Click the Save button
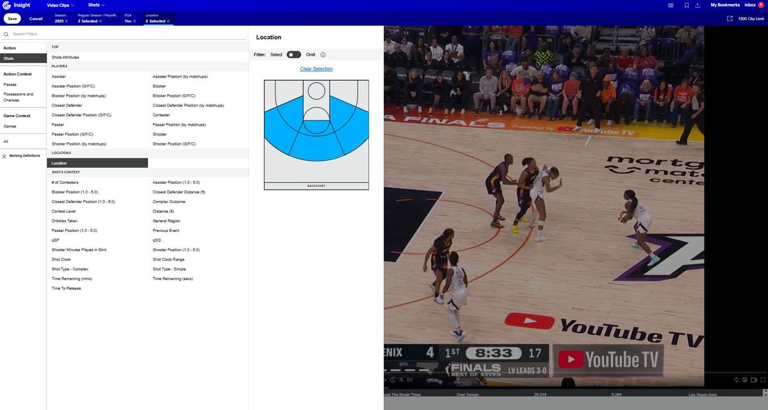This screenshot has width=768, height=410. coord(12,19)
